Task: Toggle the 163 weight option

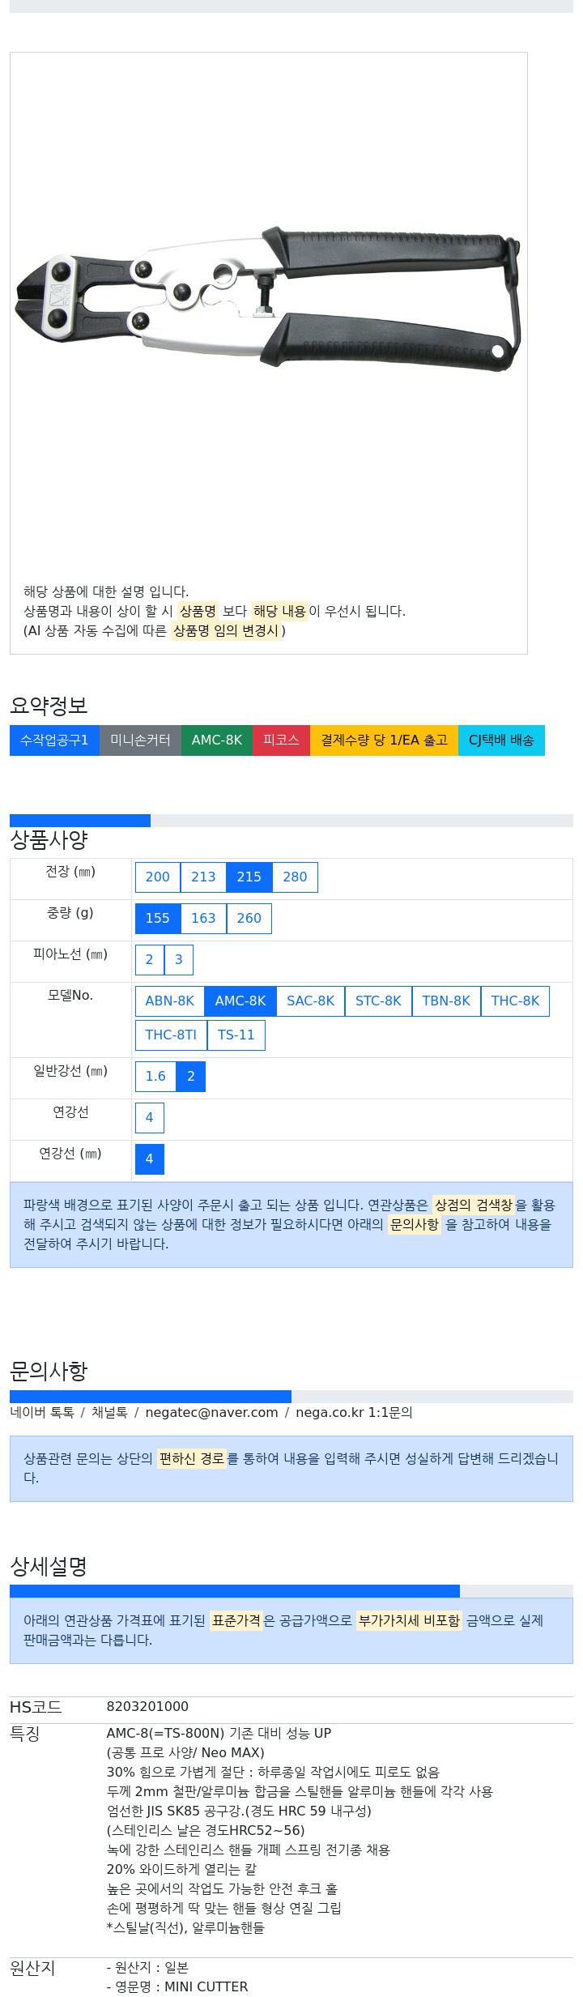Action: point(203,919)
